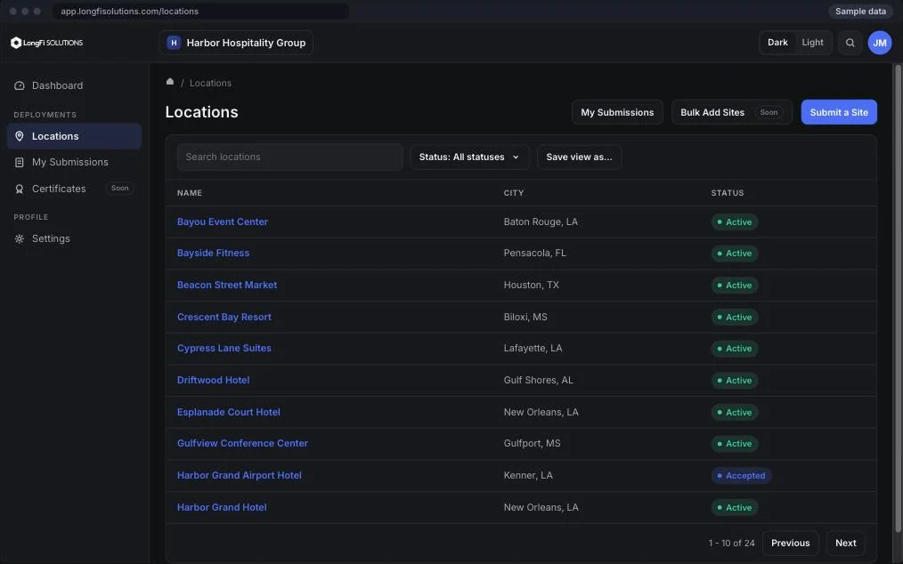
Task: Open Settings in the sidebar
Action: click(74, 238)
